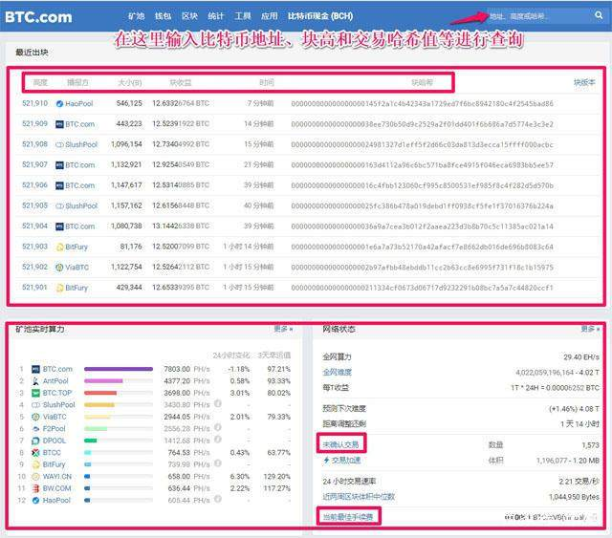The width and height of the screenshot is (612, 538).
Task: Click BTC.TOP red hashrate bar
Action: (100, 393)
